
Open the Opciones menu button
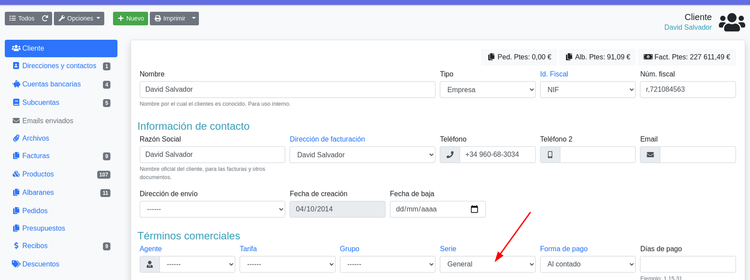79,18
